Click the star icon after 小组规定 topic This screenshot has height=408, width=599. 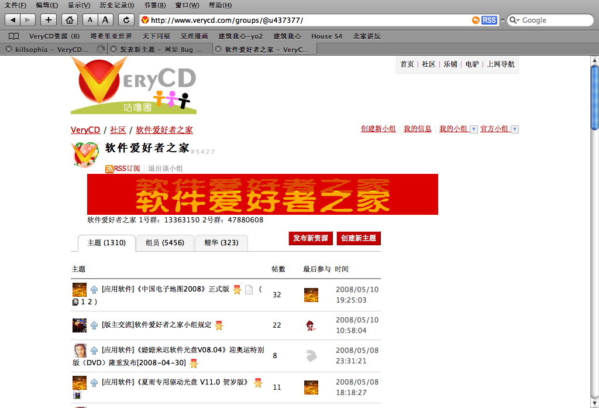coord(219,325)
